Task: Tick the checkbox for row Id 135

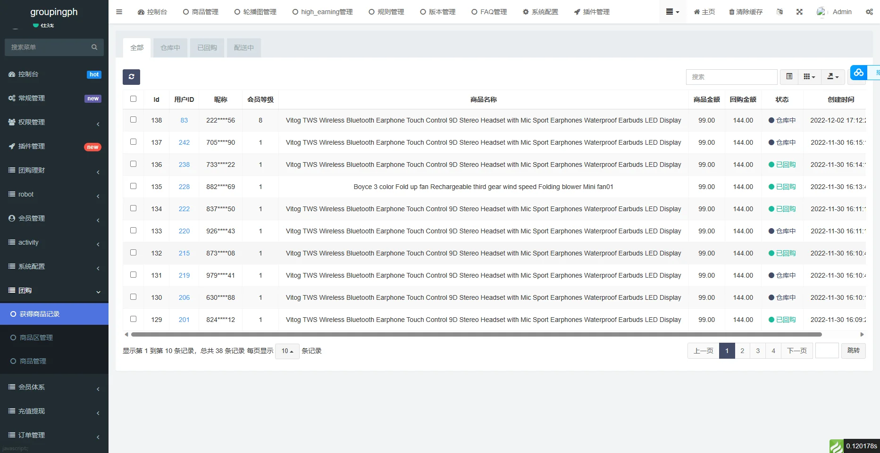Action: tap(133, 186)
